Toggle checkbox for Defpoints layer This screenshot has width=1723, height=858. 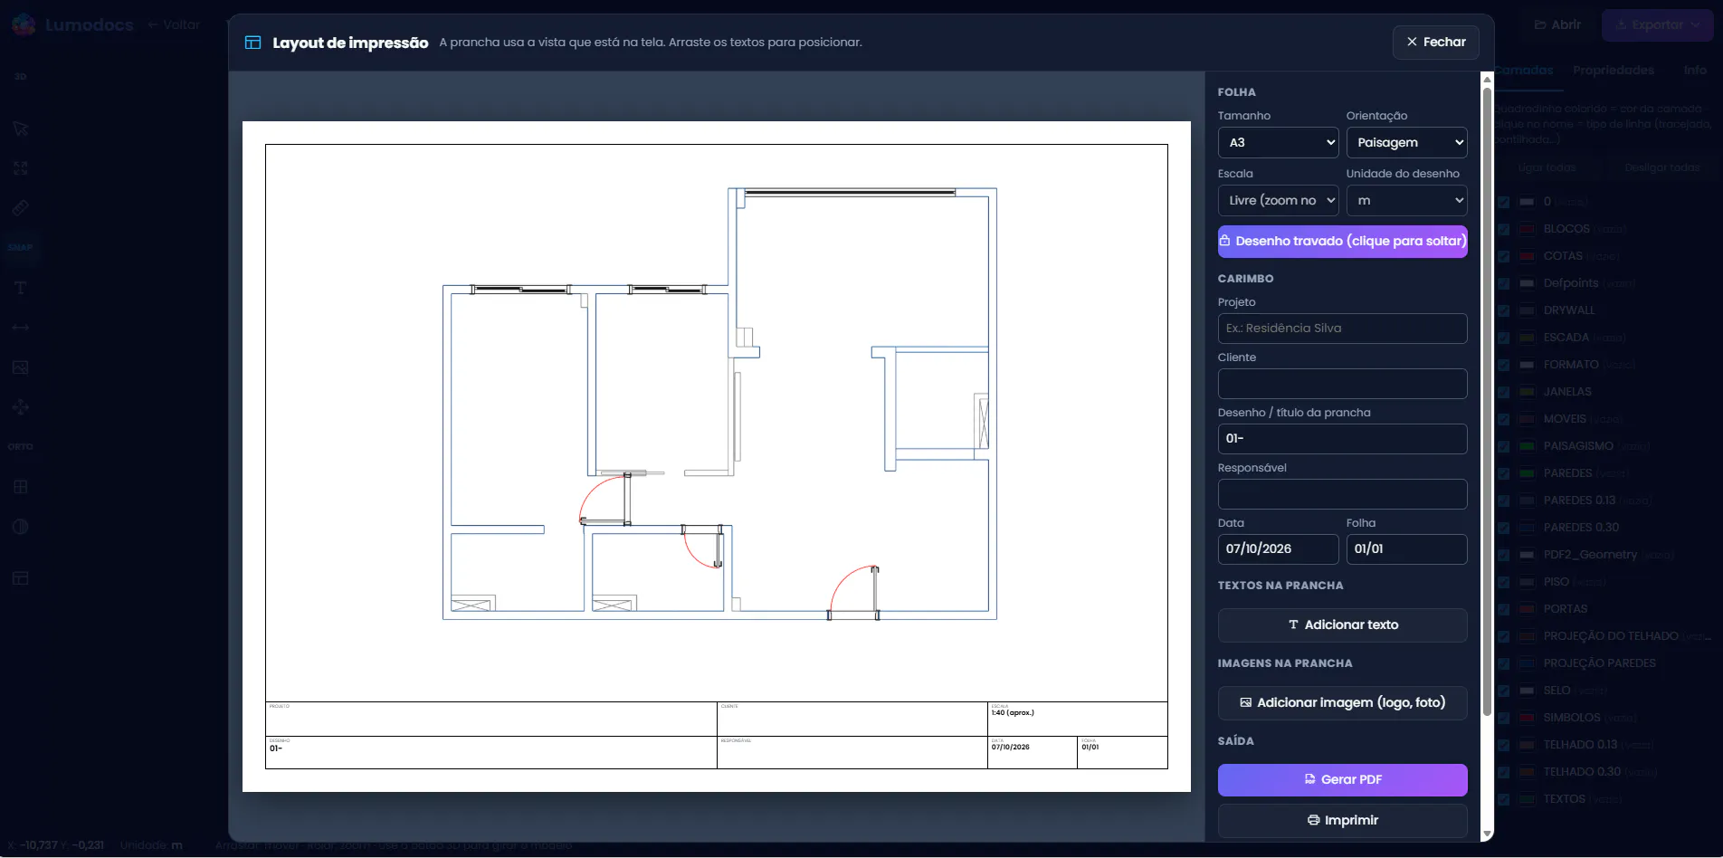1503,283
